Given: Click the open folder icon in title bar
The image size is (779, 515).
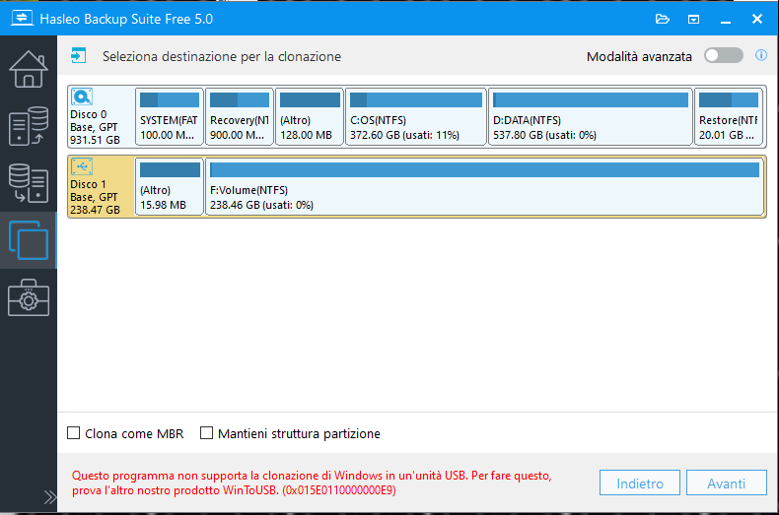Looking at the screenshot, I should point(662,19).
